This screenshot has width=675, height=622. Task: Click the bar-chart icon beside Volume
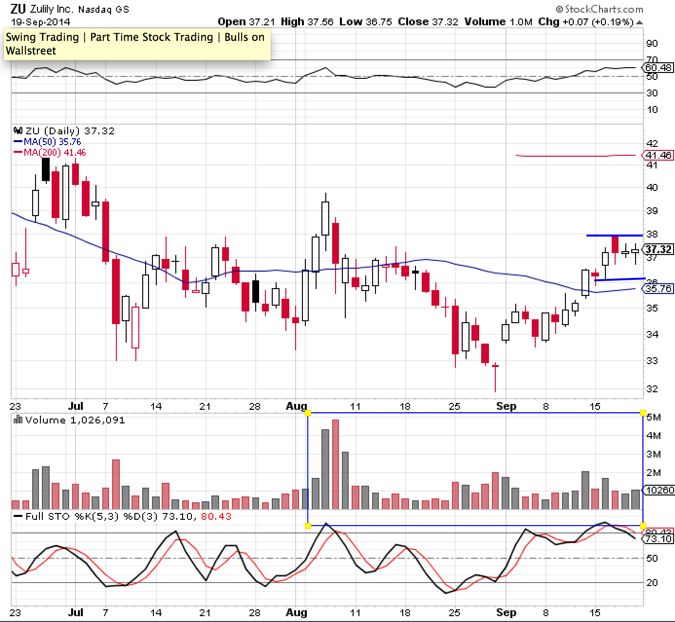point(19,420)
